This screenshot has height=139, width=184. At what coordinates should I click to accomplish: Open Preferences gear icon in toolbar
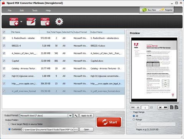coord(59,22)
